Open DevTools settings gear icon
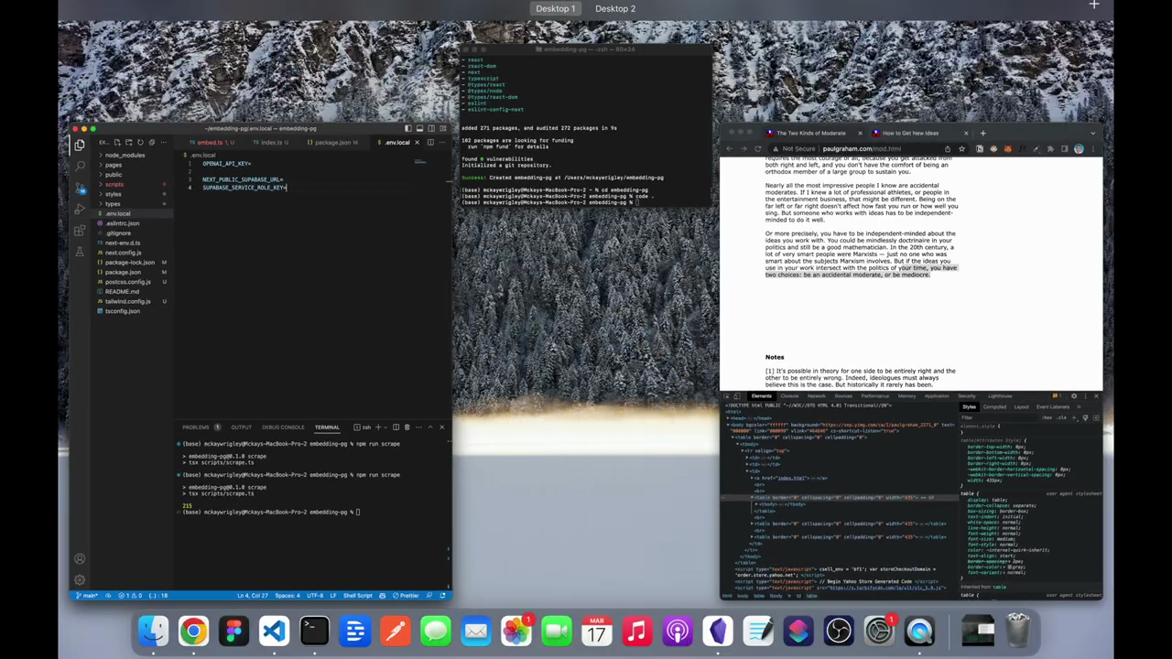This screenshot has height=659, width=1172. [1074, 395]
